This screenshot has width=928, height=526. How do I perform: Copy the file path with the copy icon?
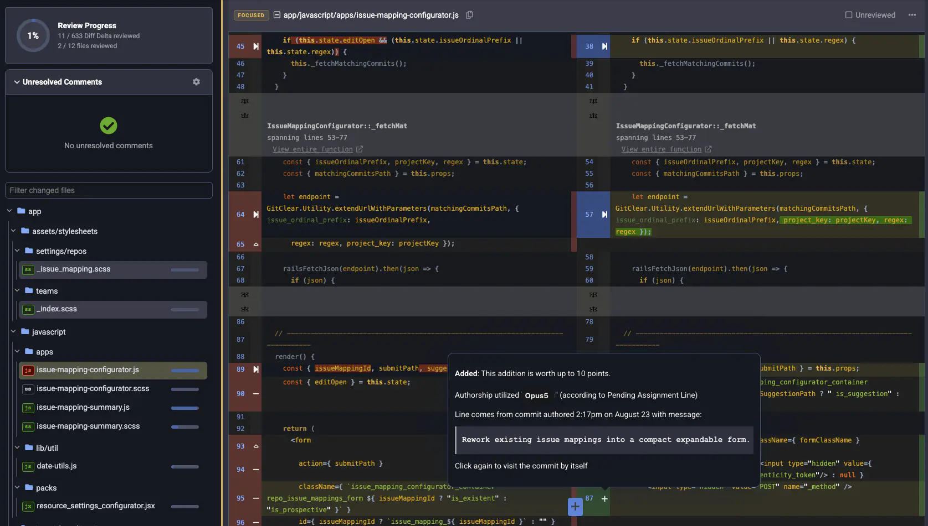click(469, 15)
